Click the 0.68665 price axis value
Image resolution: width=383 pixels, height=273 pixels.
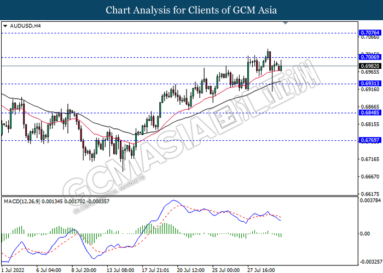tap(370, 107)
